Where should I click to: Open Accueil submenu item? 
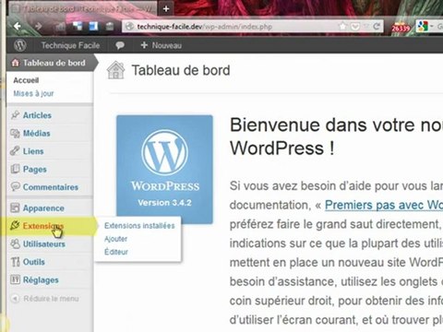click(26, 80)
